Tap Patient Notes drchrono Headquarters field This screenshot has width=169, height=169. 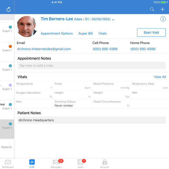pyautogui.click(x=92, y=120)
